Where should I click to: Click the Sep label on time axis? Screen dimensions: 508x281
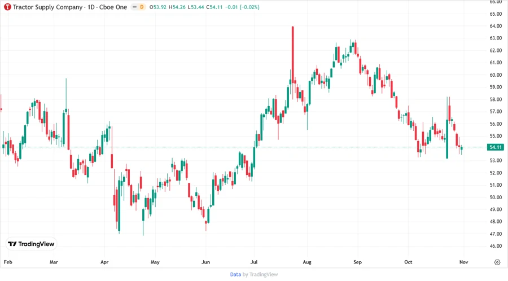coord(358,262)
